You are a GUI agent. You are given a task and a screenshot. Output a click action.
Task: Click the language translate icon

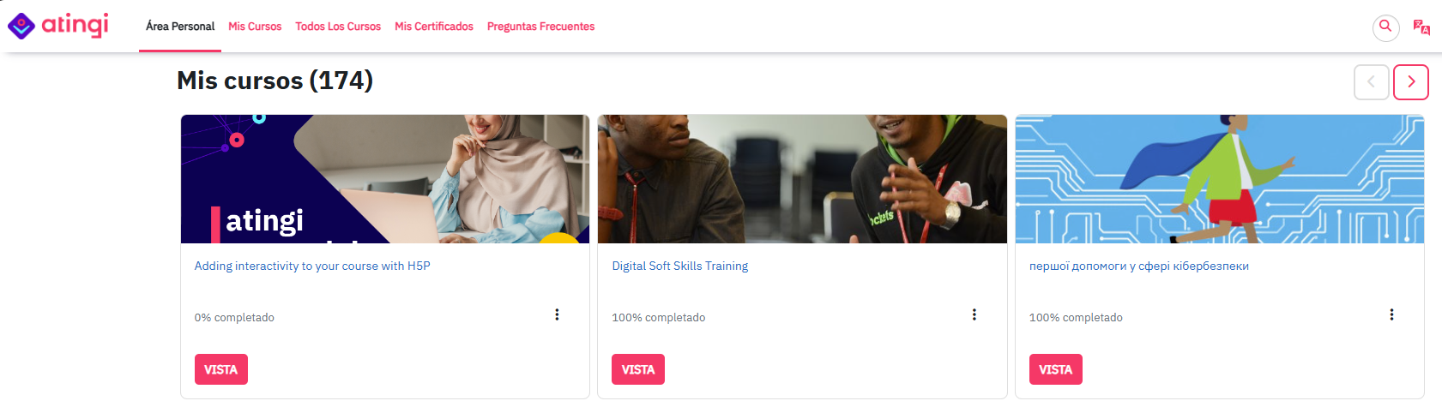[x=1421, y=27]
